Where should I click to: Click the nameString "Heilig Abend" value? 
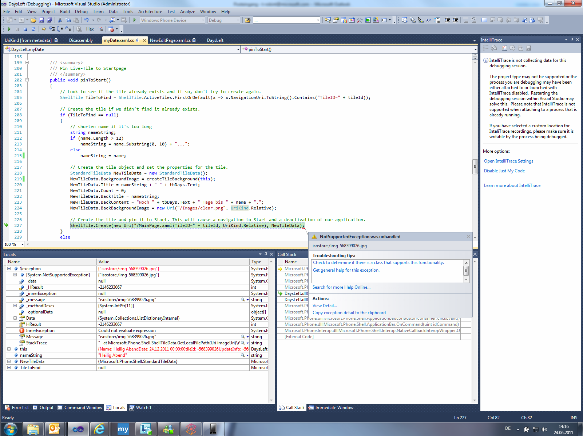[x=113, y=355]
